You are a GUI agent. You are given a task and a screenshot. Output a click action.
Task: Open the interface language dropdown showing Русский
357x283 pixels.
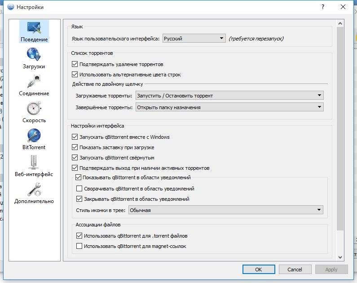[194, 39]
